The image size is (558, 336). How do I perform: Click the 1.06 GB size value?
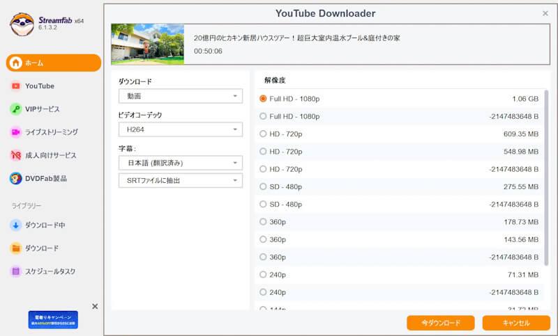pos(525,99)
